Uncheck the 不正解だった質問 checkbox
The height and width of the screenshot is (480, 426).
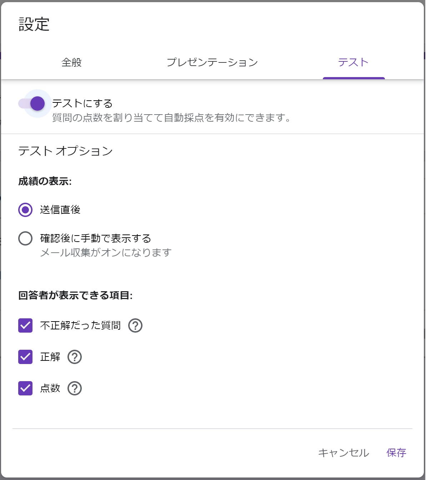click(x=25, y=325)
